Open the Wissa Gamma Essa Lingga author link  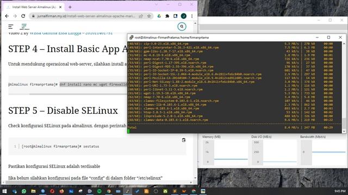(x=71, y=33)
